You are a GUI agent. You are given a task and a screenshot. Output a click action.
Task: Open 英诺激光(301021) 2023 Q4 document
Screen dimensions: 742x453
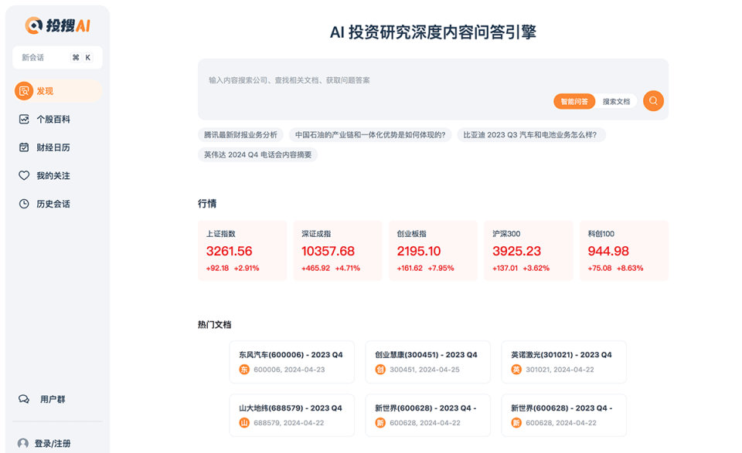(x=563, y=362)
